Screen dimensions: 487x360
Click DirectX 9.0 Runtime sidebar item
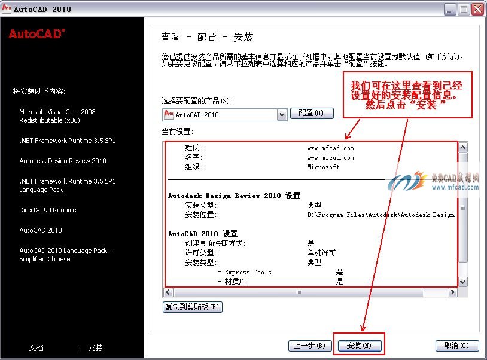[x=47, y=210]
